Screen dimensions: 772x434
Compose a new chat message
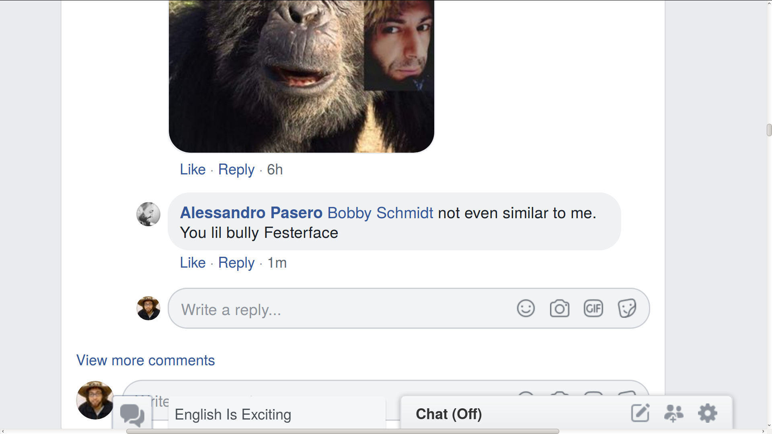[640, 413]
